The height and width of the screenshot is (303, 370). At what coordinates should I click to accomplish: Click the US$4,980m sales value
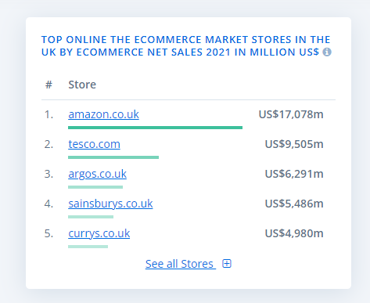pyautogui.click(x=294, y=233)
